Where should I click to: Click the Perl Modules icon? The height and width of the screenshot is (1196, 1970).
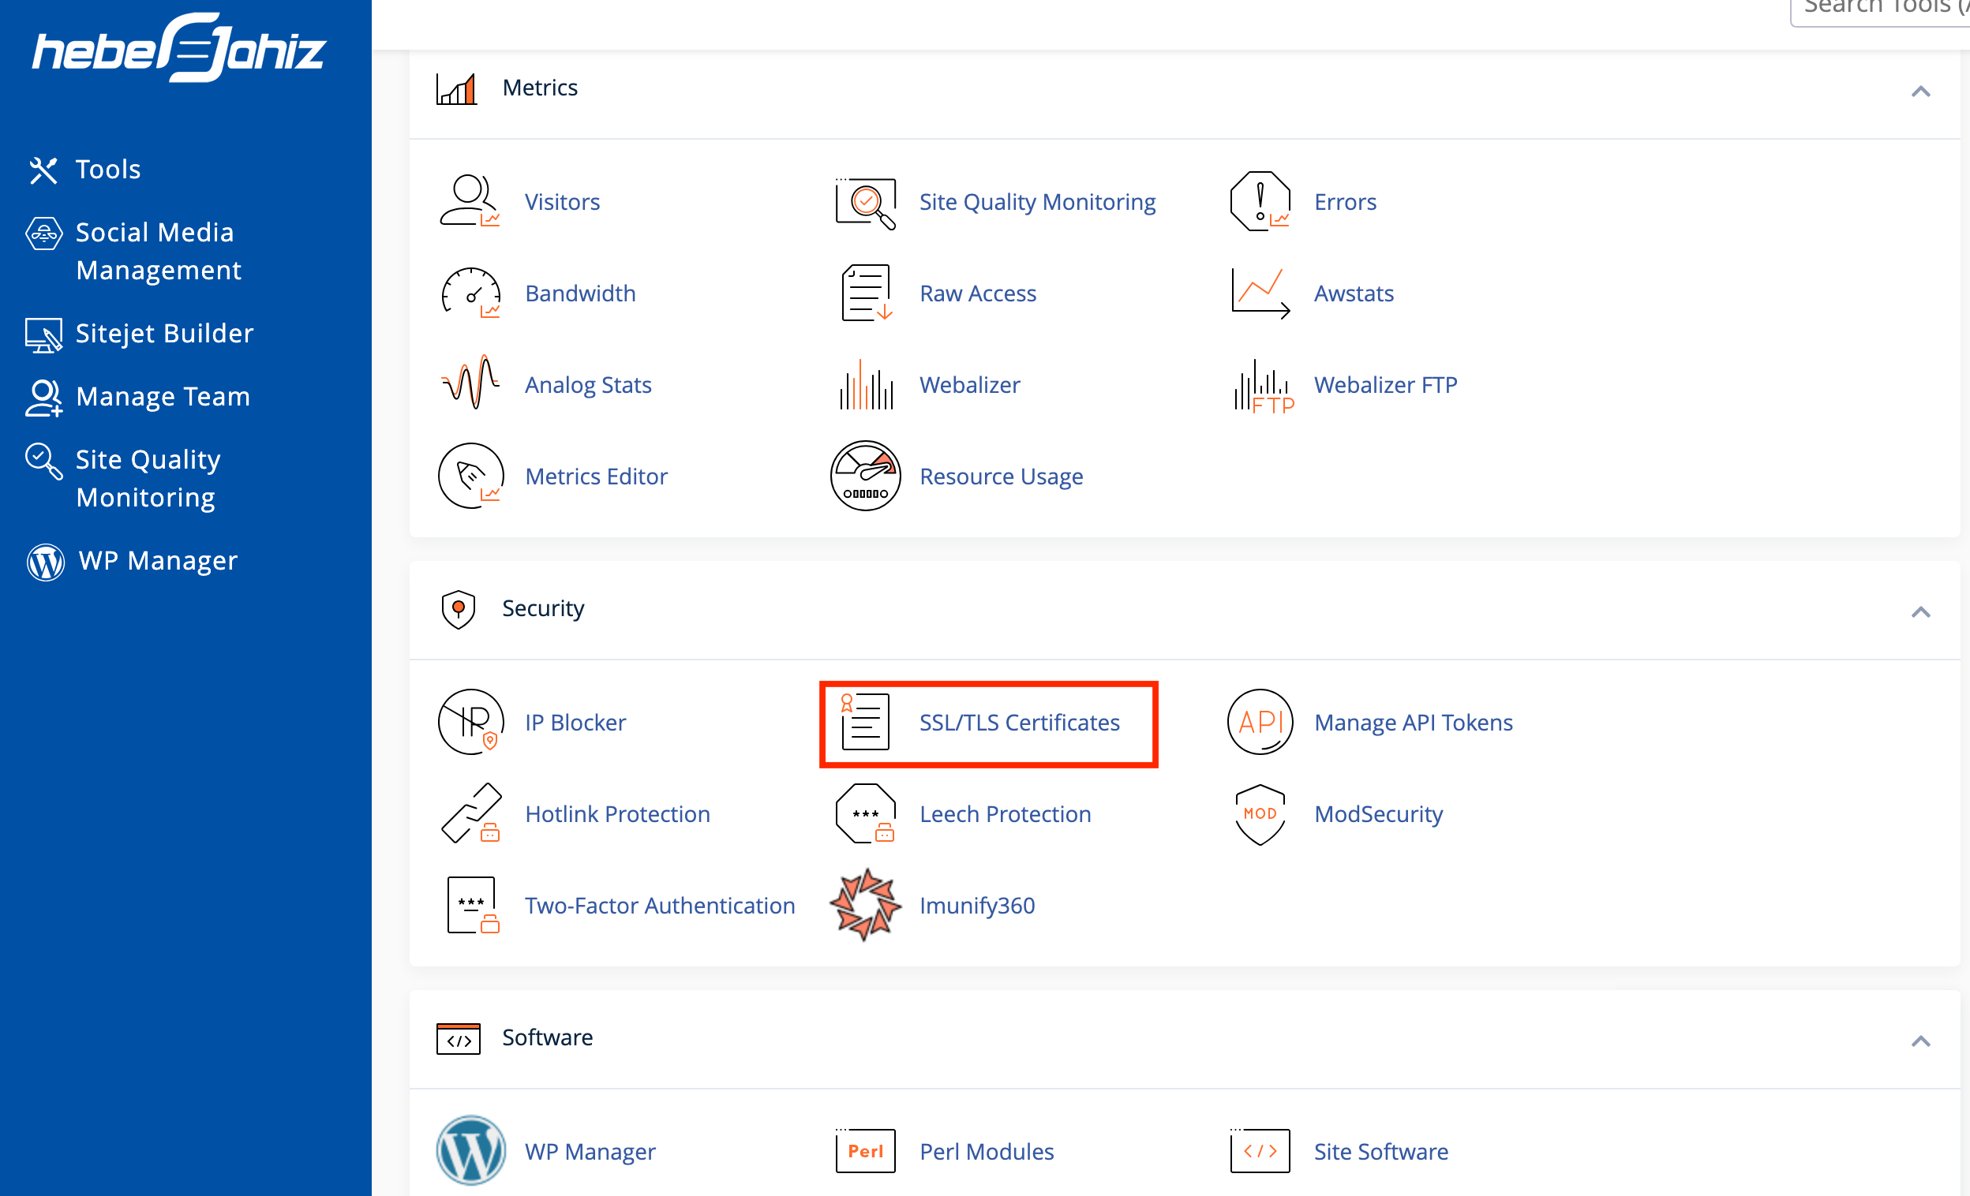tap(865, 1151)
